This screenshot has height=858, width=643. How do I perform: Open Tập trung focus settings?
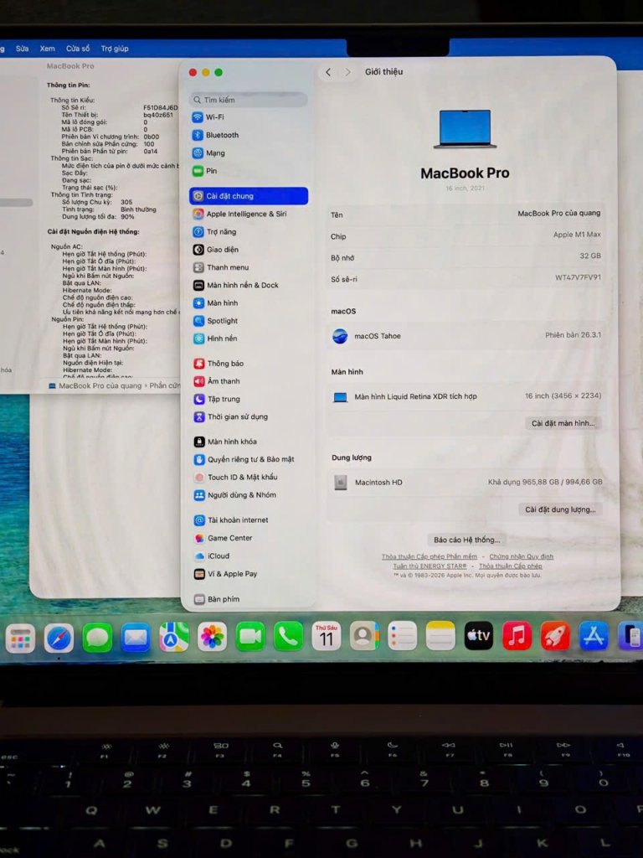(217, 399)
